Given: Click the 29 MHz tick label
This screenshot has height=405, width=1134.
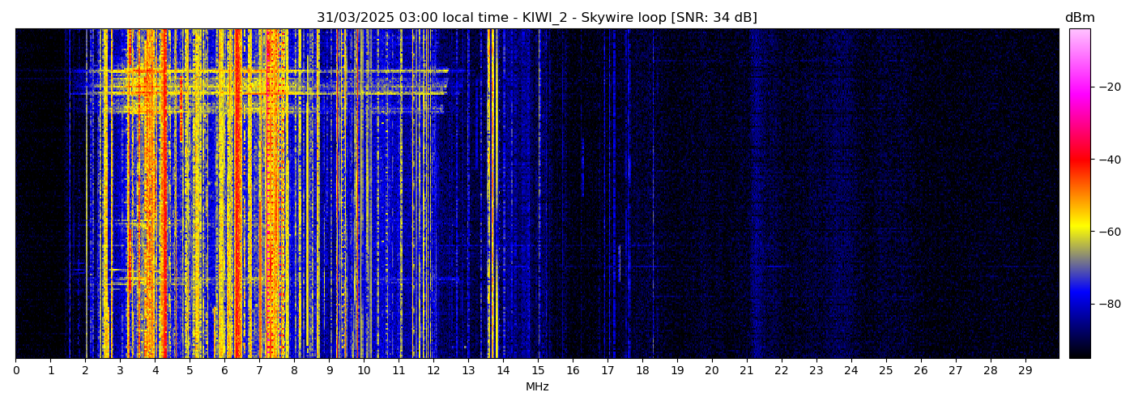Looking at the screenshot, I should (1025, 371).
